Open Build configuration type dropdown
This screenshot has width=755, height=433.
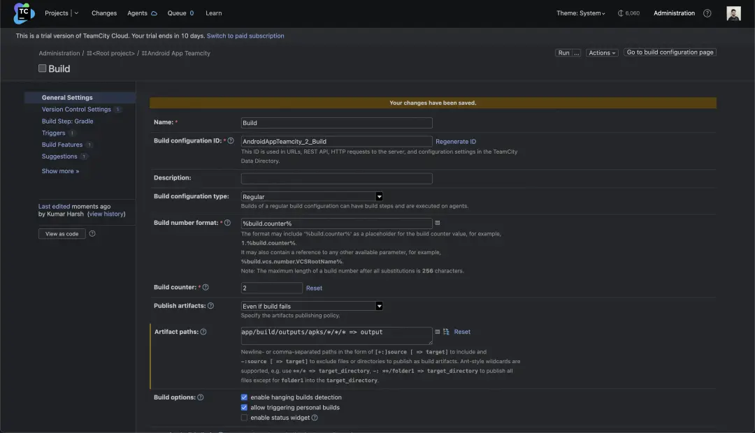(x=312, y=197)
